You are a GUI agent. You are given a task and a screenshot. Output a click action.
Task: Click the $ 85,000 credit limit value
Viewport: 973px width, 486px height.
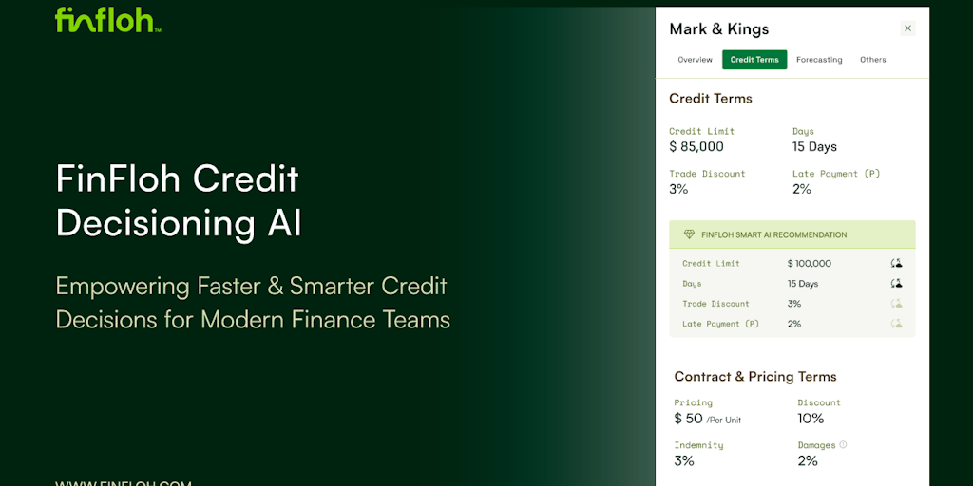tap(696, 147)
